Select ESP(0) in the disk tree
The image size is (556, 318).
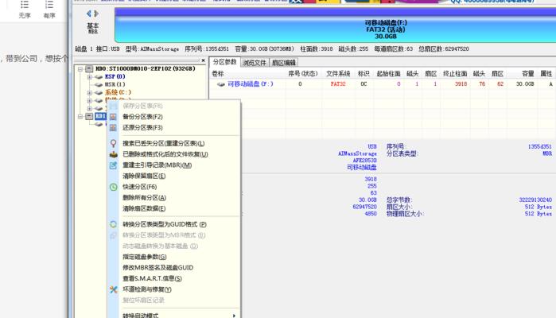click(x=115, y=77)
